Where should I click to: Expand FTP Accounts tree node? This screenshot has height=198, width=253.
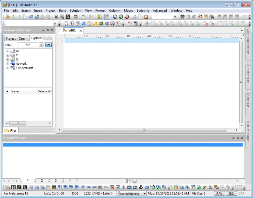pos(8,68)
